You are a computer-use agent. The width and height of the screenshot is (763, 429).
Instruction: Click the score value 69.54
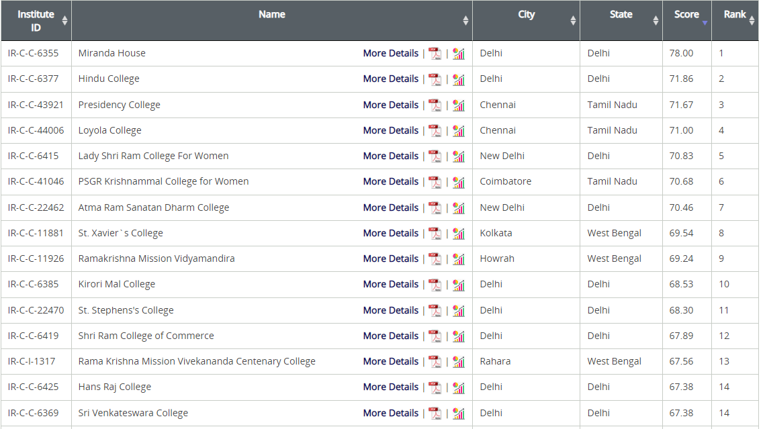[x=681, y=233]
